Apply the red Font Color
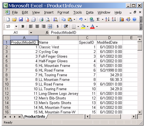The height and width of the screenshot is (127, 145). coord(92,27)
